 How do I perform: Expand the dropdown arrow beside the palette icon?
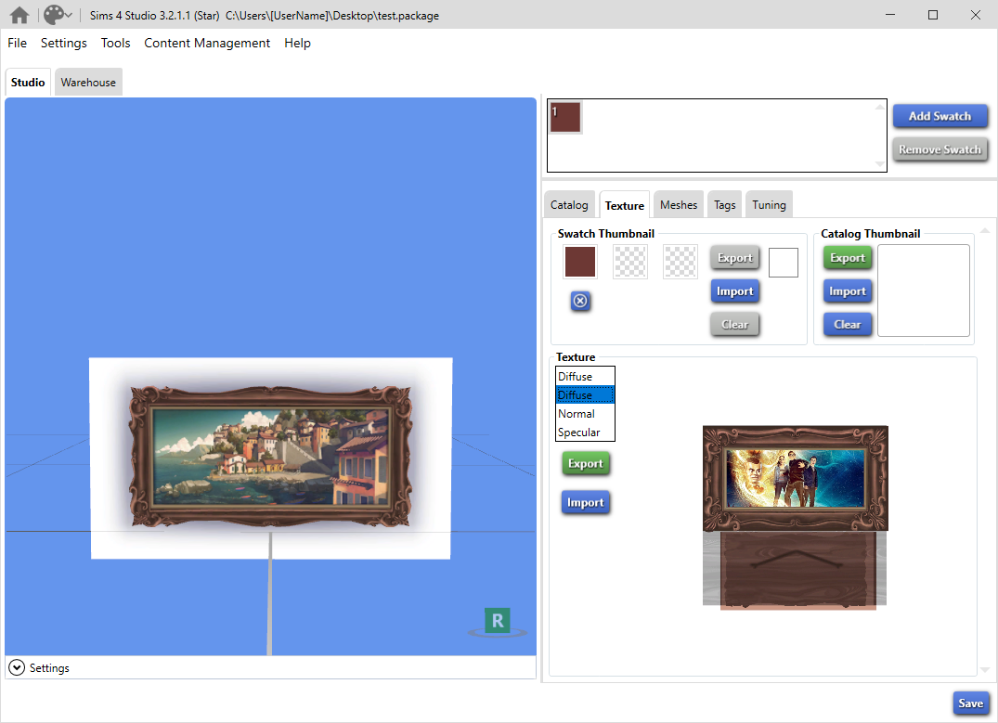[67, 15]
